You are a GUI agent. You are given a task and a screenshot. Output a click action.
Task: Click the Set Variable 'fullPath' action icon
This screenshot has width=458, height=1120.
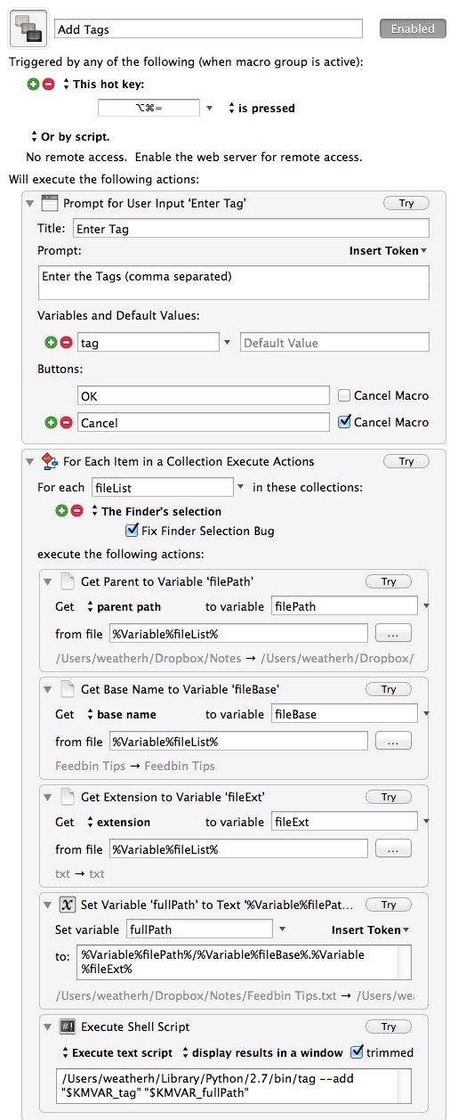click(67, 905)
